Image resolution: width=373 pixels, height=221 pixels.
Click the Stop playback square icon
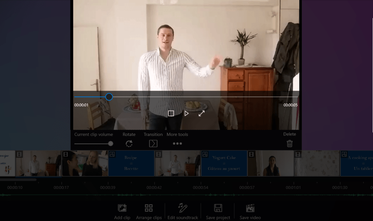pos(171,113)
